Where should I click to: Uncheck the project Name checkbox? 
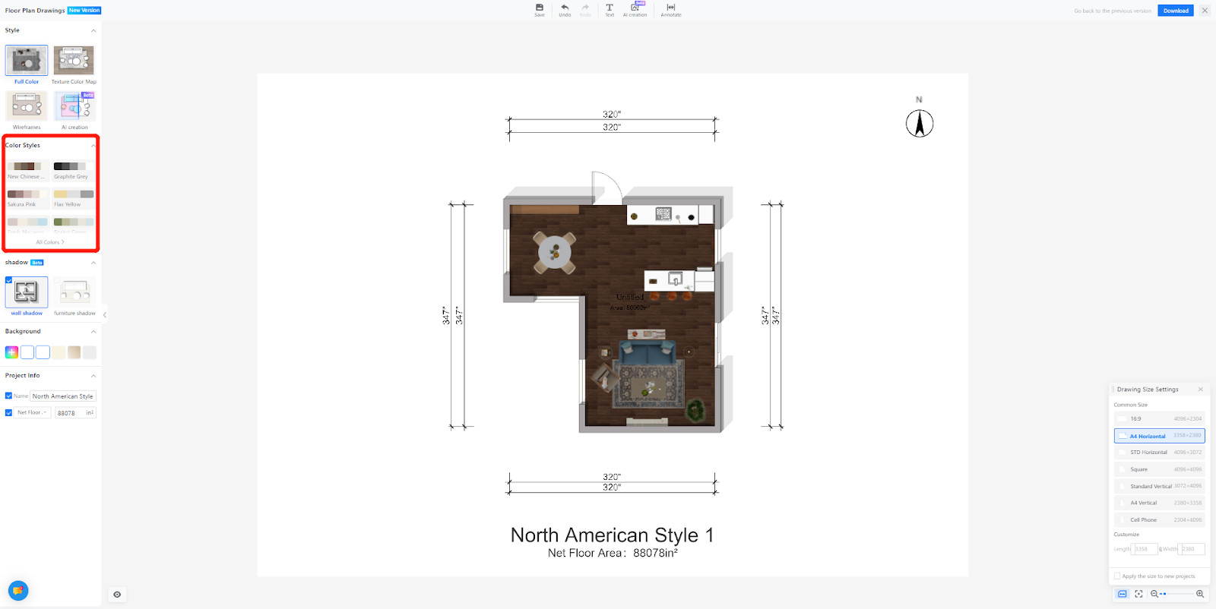point(9,396)
